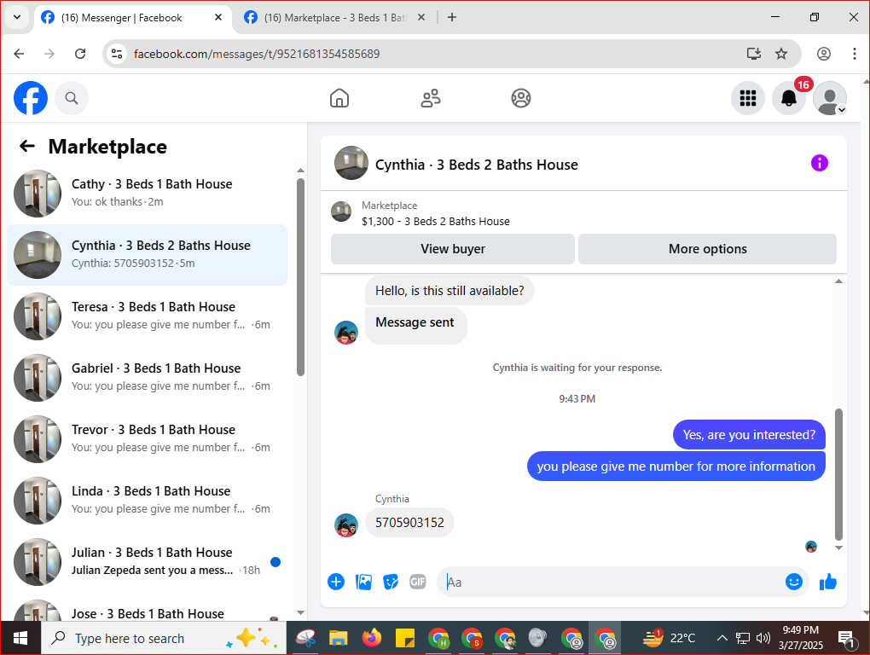This screenshot has height=655, width=870.
Task: Open Teresa's conversation in the list
Action: [x=147, y=316]
